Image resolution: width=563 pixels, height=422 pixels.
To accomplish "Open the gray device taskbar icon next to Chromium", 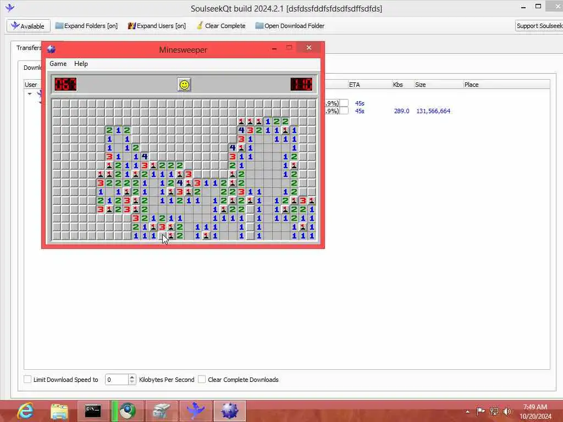I will point(161,411).
